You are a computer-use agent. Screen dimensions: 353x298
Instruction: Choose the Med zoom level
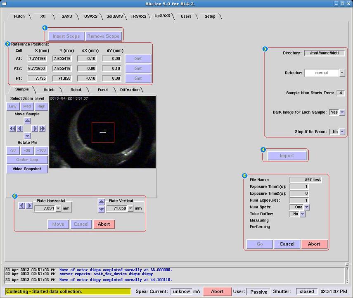coord(27,106)
